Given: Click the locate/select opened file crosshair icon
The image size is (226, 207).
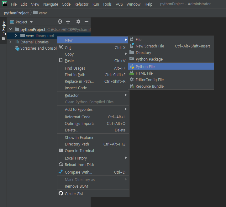Looking at the screenshot, I should [x=60, y=22].
